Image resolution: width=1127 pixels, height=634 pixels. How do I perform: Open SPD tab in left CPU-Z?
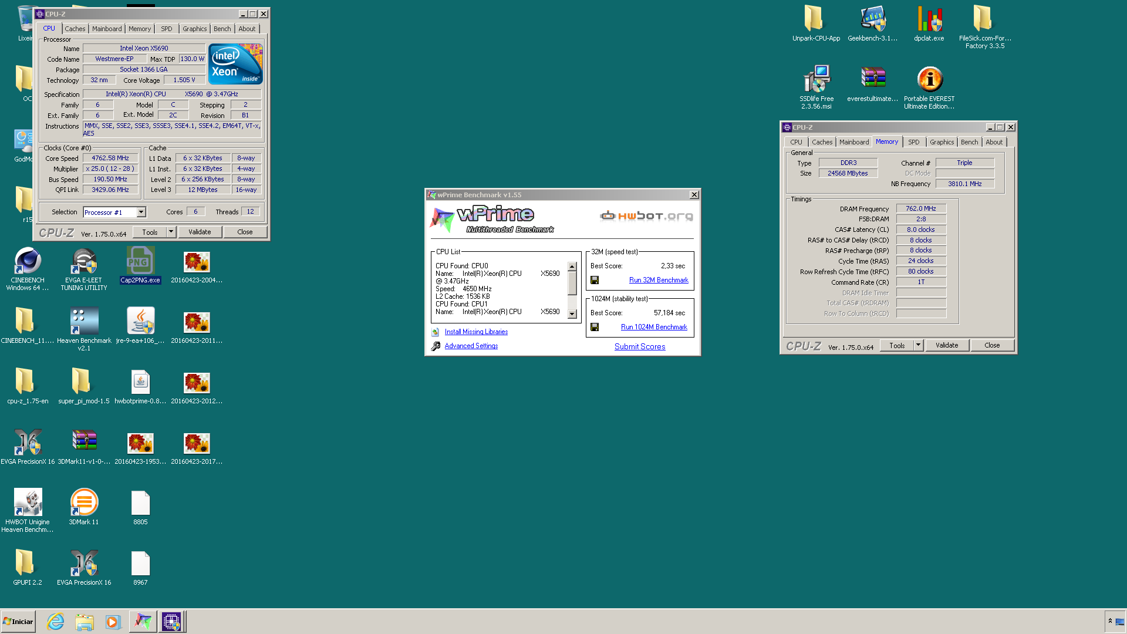pyautogui.click(x=167, y=29)
